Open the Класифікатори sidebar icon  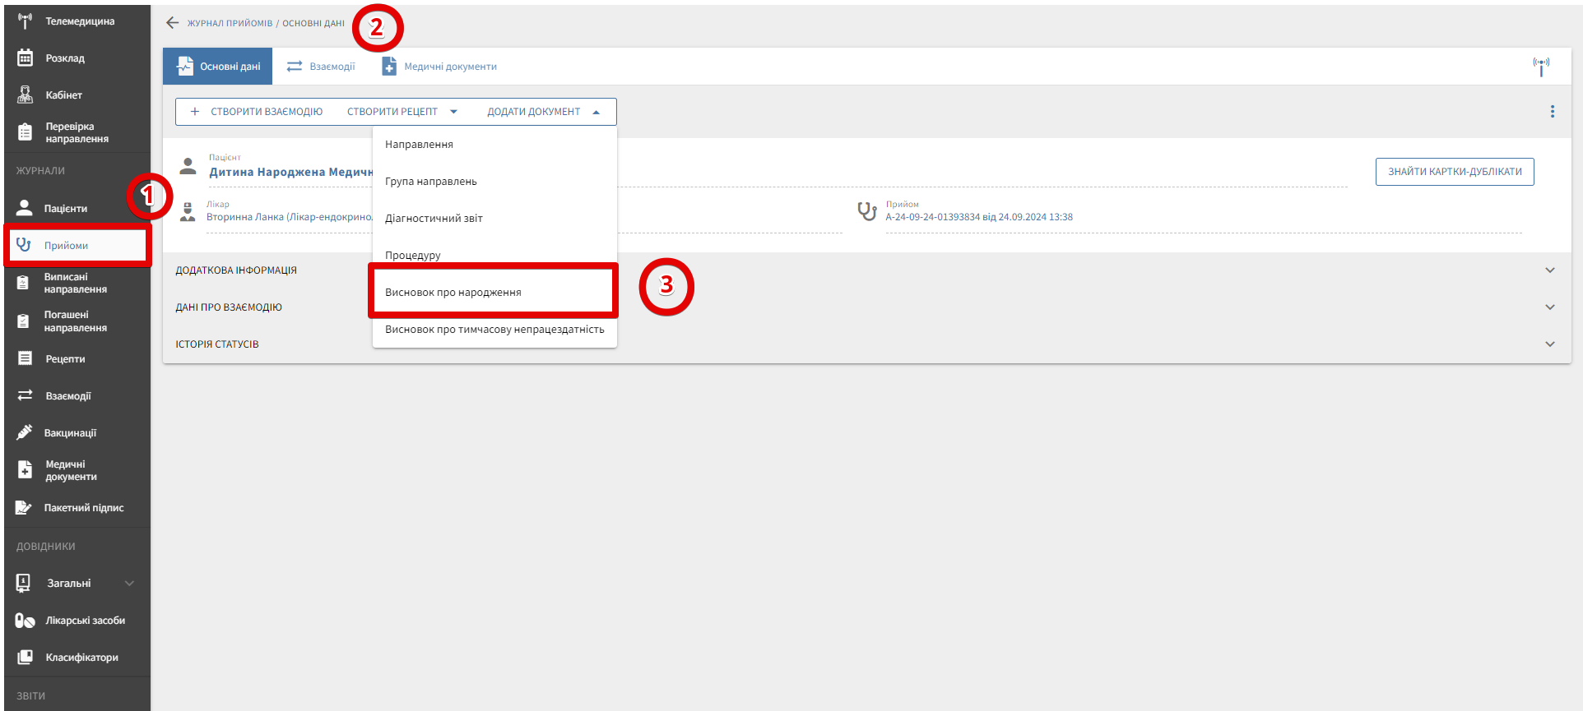coord(25,658)
